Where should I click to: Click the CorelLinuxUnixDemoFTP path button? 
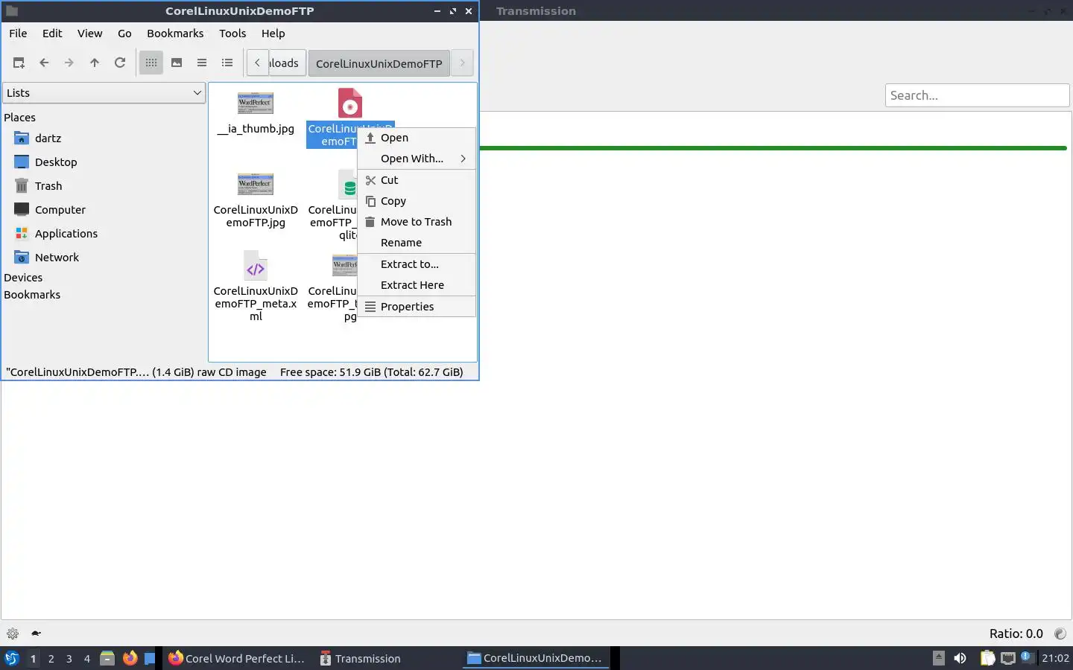coord(379,63)
